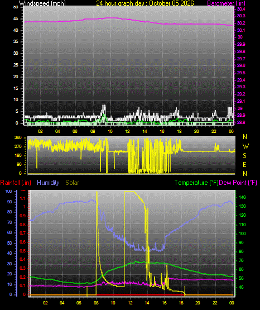
Task: Click the 0.8 value on the rainfall axis
Action: click(23, 225)
